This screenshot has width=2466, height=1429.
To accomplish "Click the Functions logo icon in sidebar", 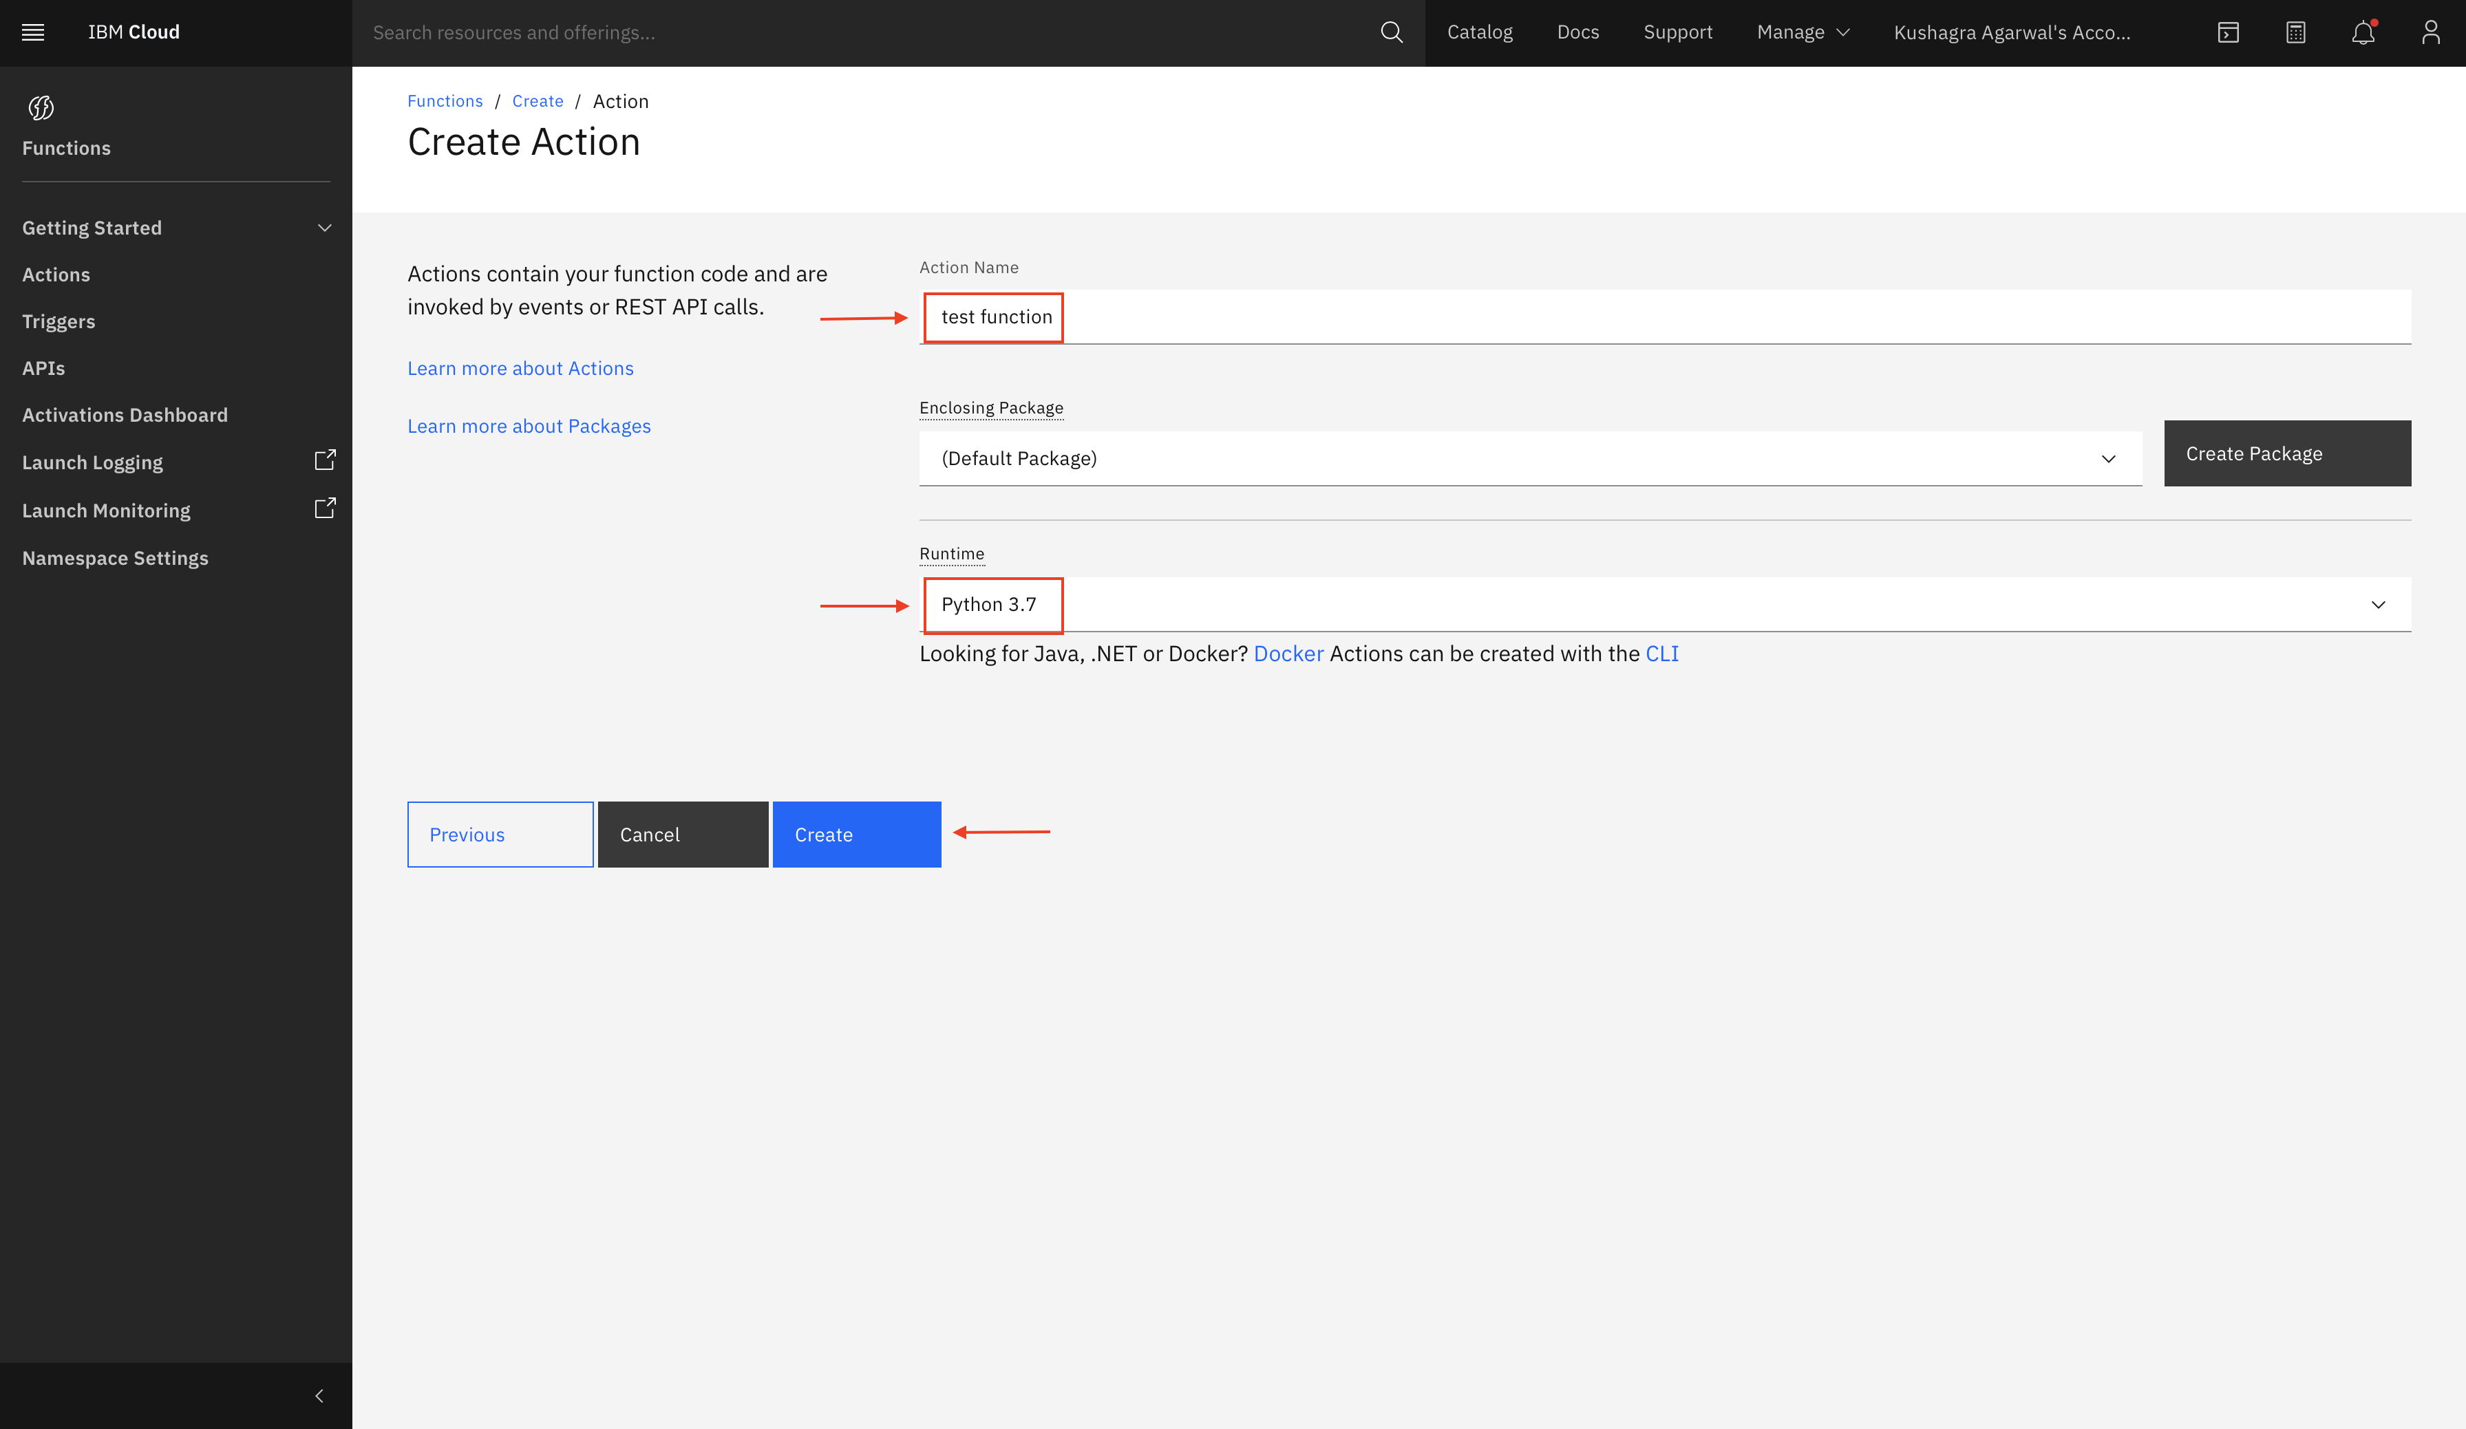I will coord(41,107).
